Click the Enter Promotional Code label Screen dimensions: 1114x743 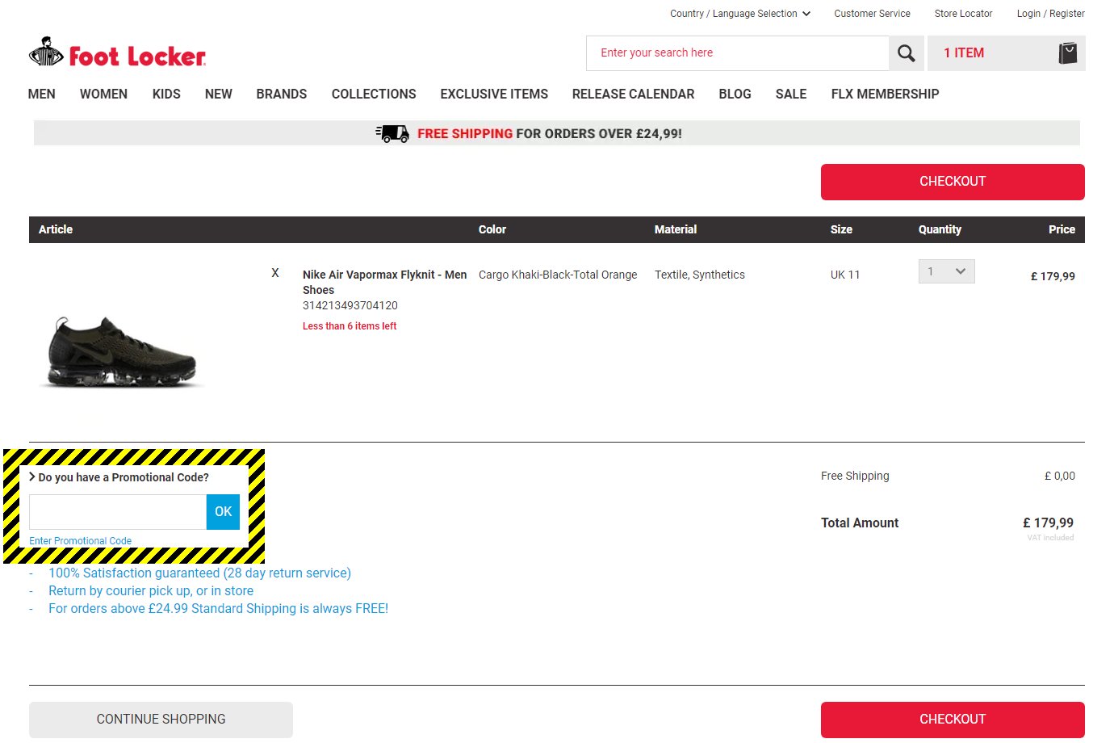point(80,541)
